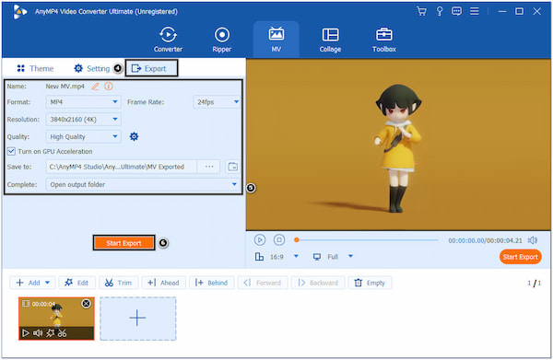Expand the Add dropdown arrow
This screenshot has width=553, height=360.
point(48,283)
